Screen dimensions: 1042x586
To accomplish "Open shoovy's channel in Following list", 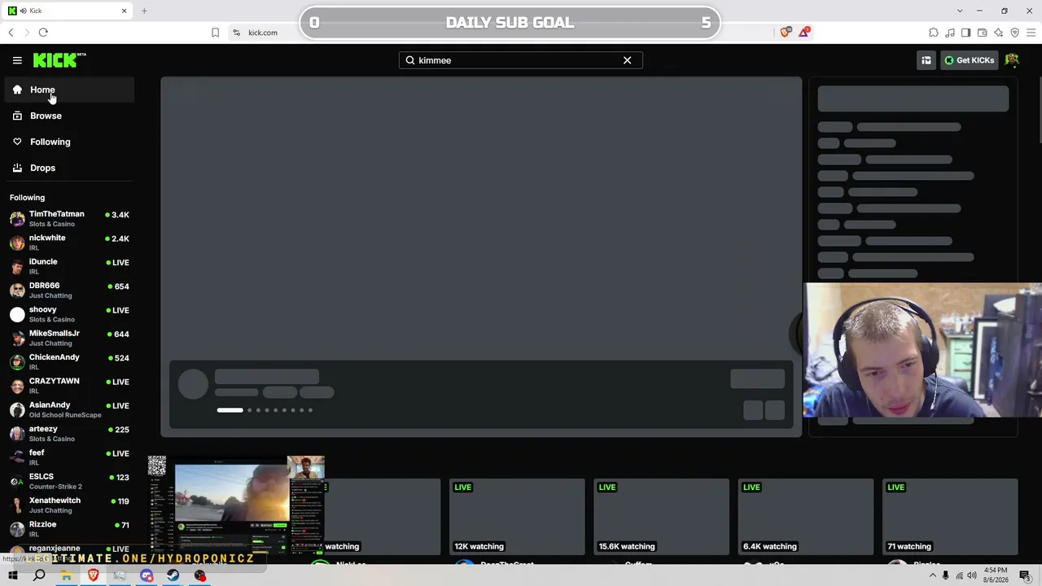I will [69, 314].
